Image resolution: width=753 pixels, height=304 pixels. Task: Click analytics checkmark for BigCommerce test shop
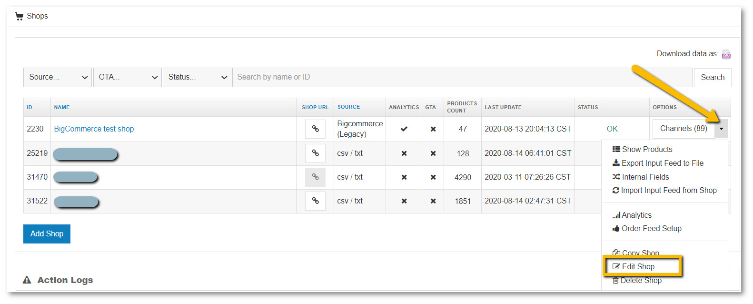404,129
